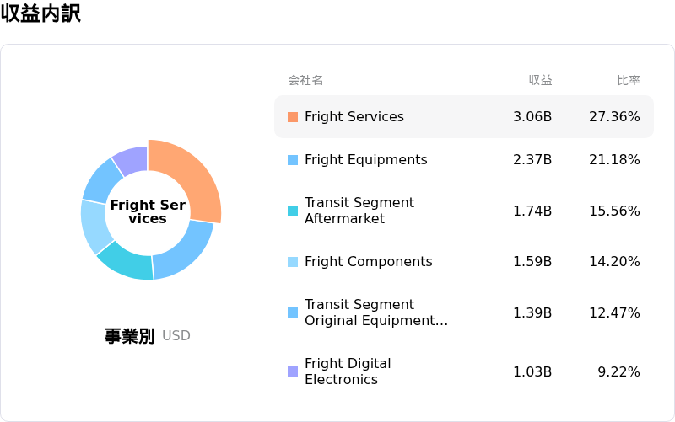Select the Fright Equipments row
Screen dimensions: 675x422
[464, 159]
